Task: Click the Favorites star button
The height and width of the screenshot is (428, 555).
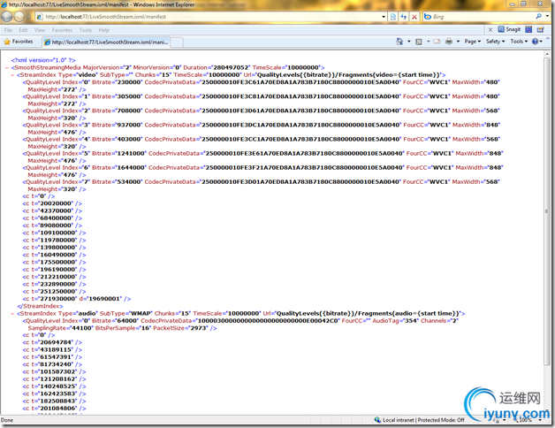Action: point(18,42)
